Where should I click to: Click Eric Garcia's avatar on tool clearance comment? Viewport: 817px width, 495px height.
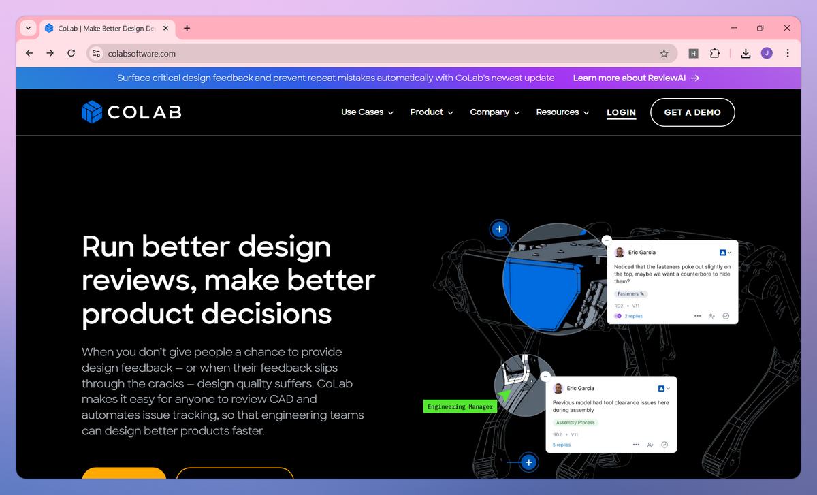558,388
